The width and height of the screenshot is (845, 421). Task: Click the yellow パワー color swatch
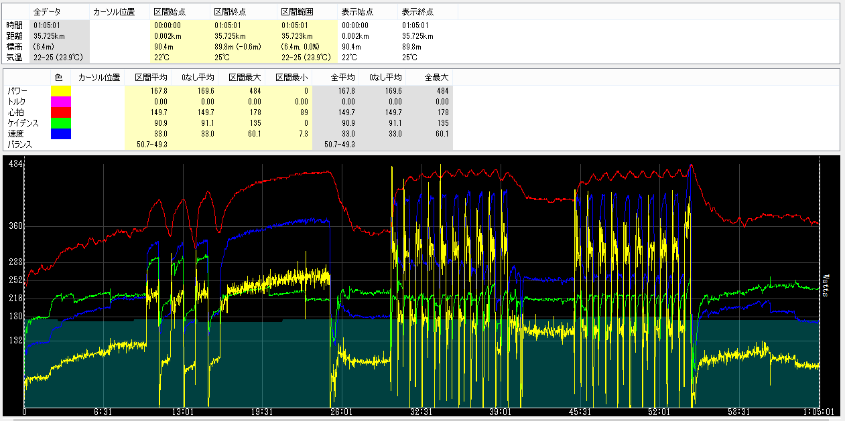(61, 90)
